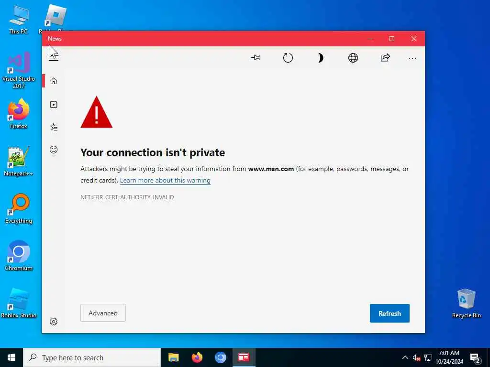Image resolution: width=490 pixels, height=367 pixels.
Task: Select the Recycle Bin desktop icon
Action: pos(466,303)
